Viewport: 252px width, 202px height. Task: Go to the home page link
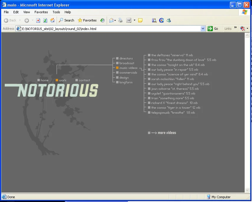click(43, 80)
